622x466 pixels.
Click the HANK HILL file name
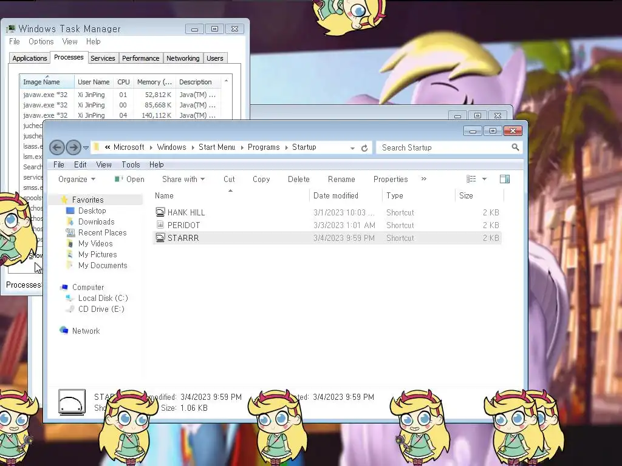(186, 212)
